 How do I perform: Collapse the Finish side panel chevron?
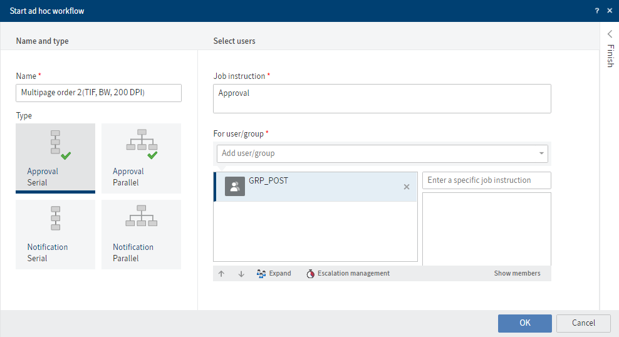click(610, 34)
